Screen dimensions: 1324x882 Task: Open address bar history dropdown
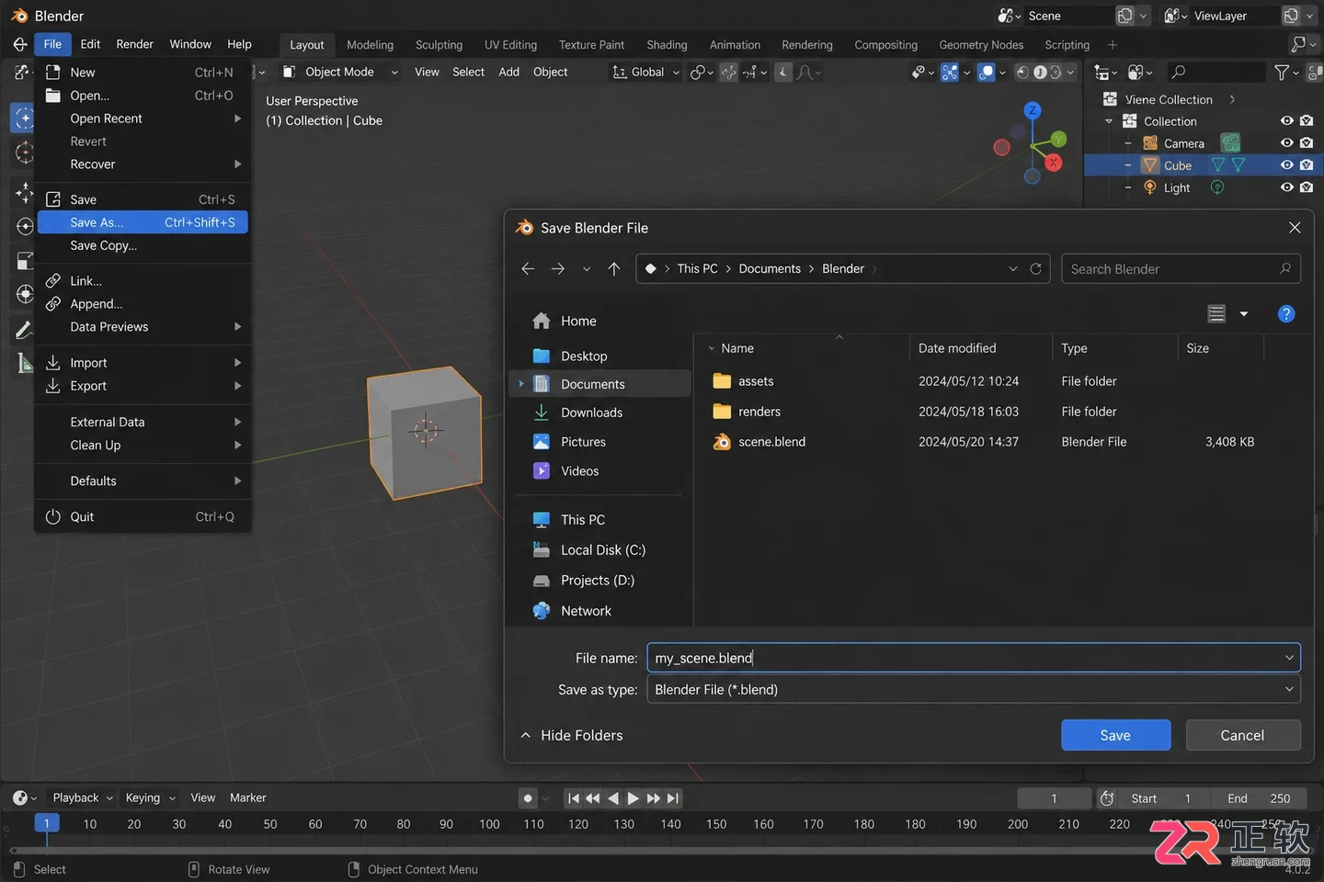coord(1013,268)
